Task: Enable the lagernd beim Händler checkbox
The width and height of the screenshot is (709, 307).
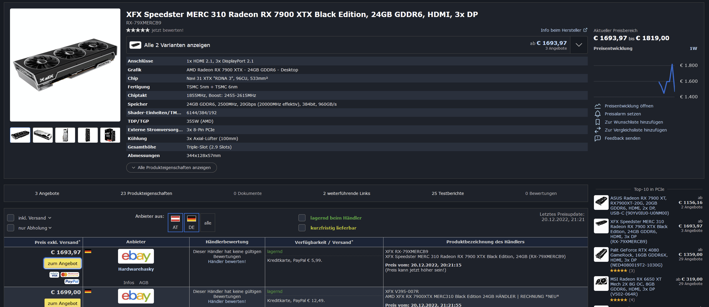Action: point(302,218)
